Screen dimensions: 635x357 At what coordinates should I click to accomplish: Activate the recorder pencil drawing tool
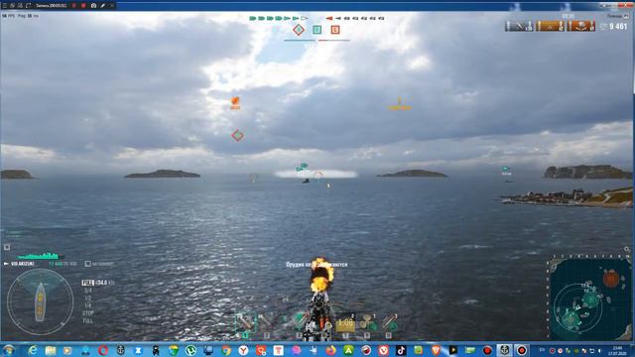[103, 6]
